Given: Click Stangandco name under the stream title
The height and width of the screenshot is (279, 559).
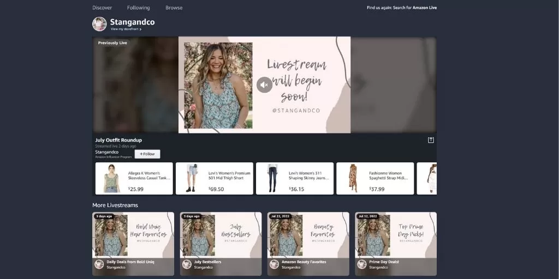Looking at the screenshot, I should (x=106, y=152).
